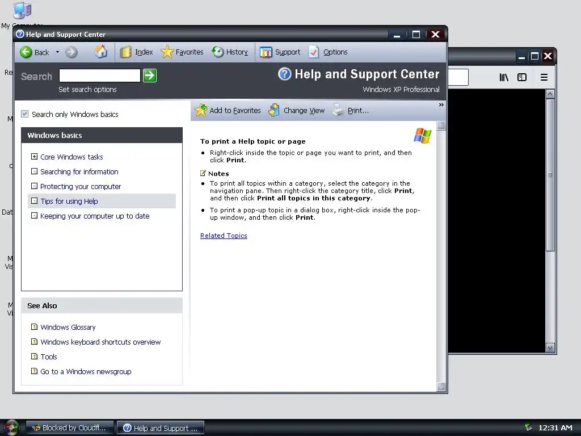The width and height of the screenshot is (581, 436).
Task: Click the Start button on taskbar
Action: click(11, 427)
